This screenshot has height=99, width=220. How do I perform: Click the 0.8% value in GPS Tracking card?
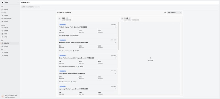pos(99,77)
